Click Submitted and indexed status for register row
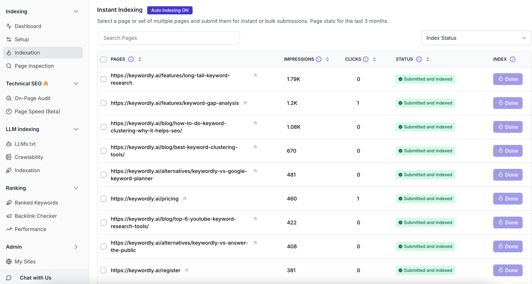Image resolution: width=532 pixels, height=284 pixels. tap(425, 270)
